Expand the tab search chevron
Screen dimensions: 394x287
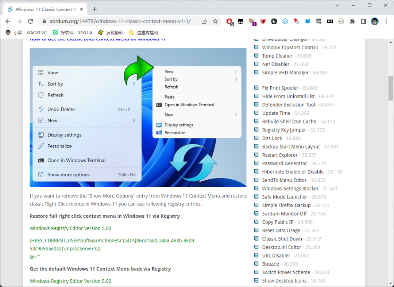coord(337,5)
